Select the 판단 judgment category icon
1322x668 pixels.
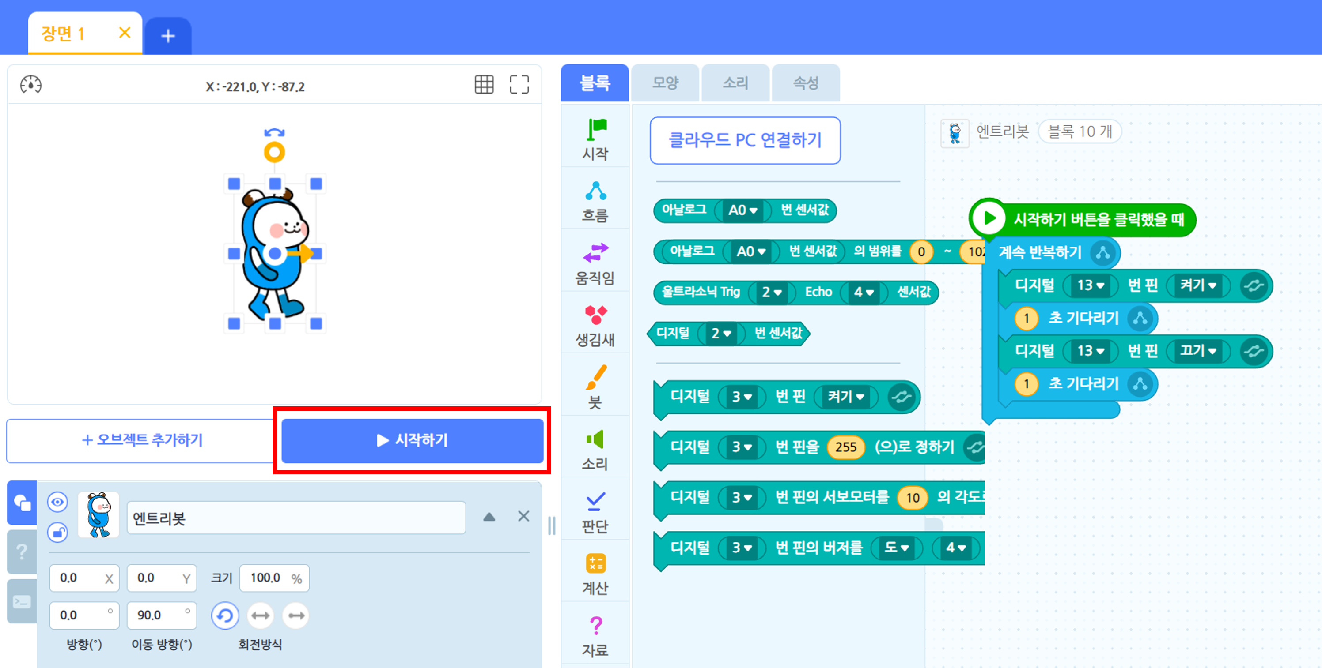595,511
